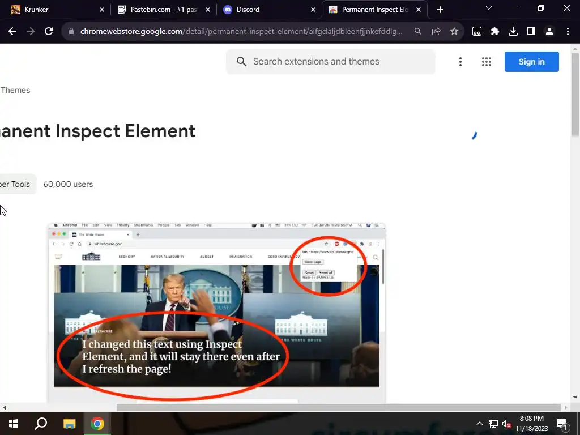Close the Pastebin.com tab
This screenshot has height=435, width=580.
click(207, 10)
